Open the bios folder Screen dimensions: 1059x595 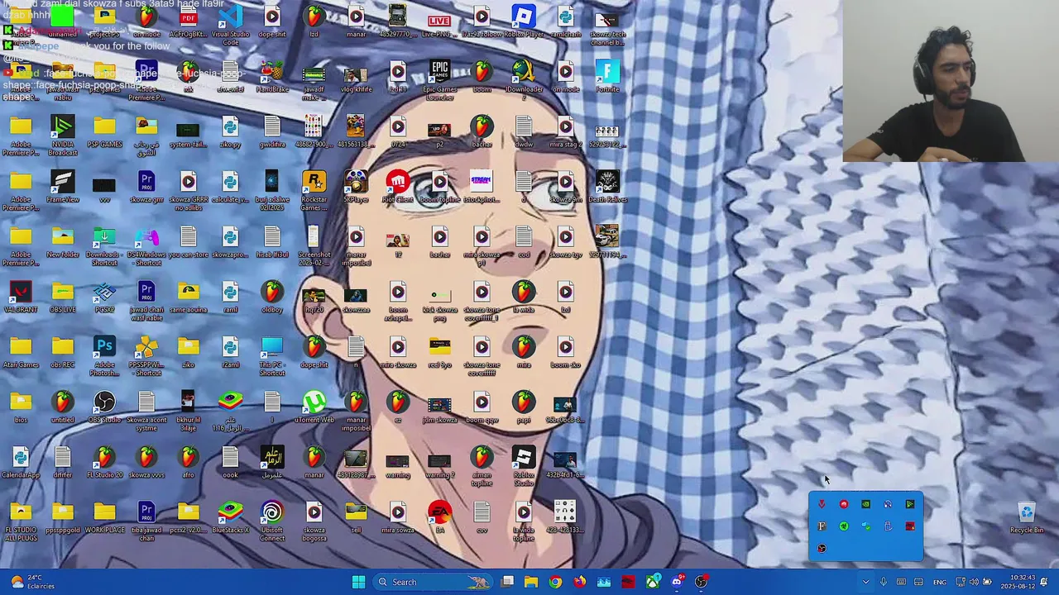(x=21, y=407)
